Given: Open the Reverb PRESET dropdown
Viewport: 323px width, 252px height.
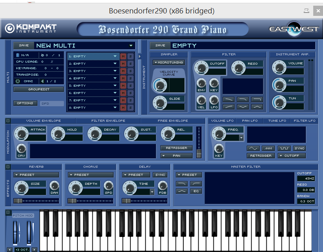Looking at the screenshot, I should [36, 175].
